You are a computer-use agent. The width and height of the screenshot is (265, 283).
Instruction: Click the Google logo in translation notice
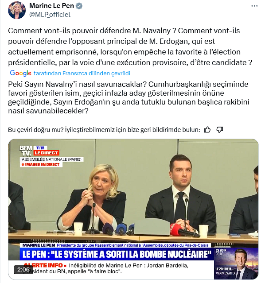[20, 73]
